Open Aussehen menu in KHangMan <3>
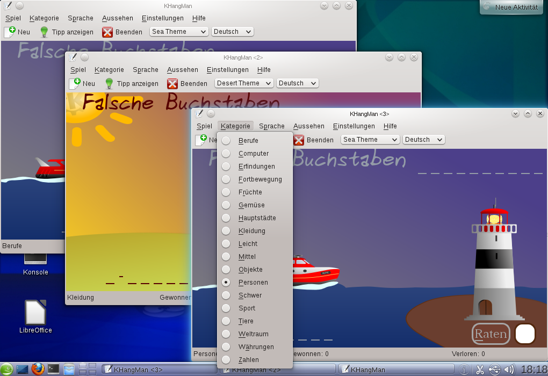548x376 pixels. coord(308,126)
